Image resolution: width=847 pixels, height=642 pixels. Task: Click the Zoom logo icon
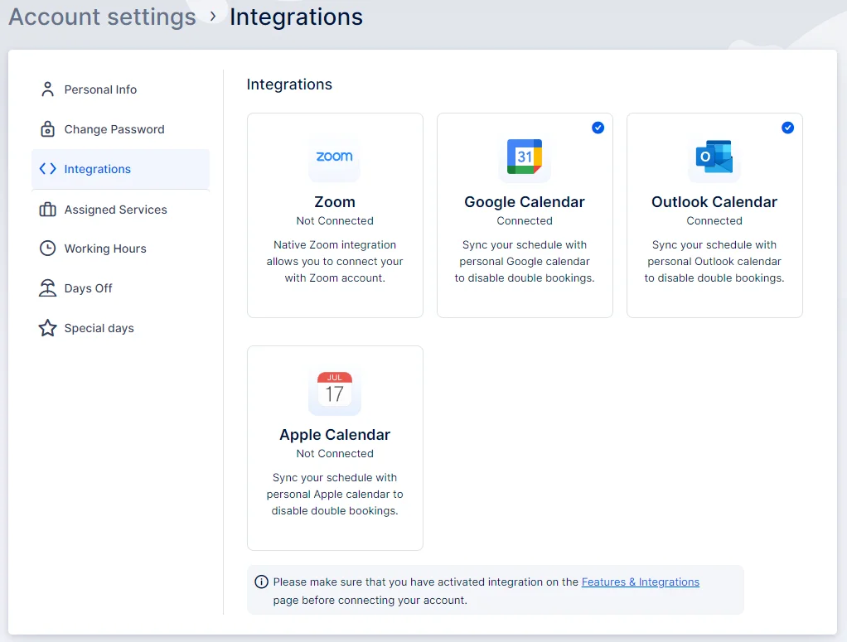pyautogui.click(x=334, y=157)
